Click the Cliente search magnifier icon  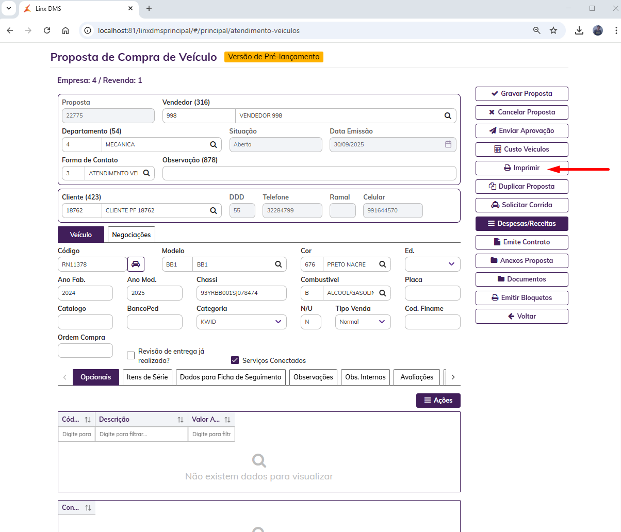click(213, 210)
